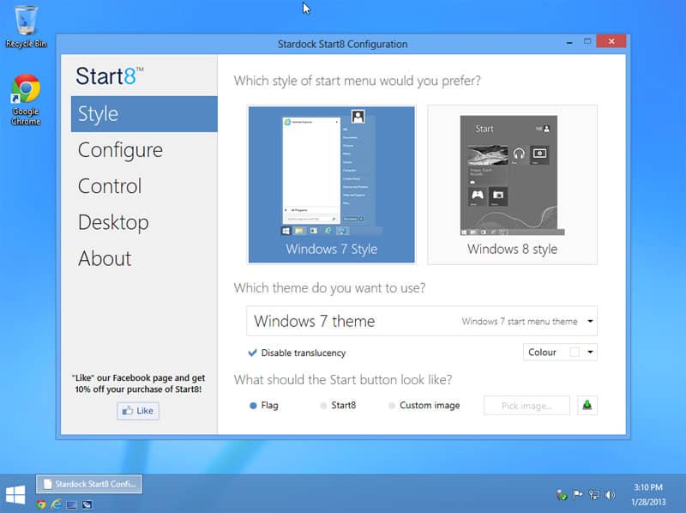Image resolution: width=686 pixels, height=513 pixels.
Task: Close the Start8 Configuration window
Action: (611, 41)
